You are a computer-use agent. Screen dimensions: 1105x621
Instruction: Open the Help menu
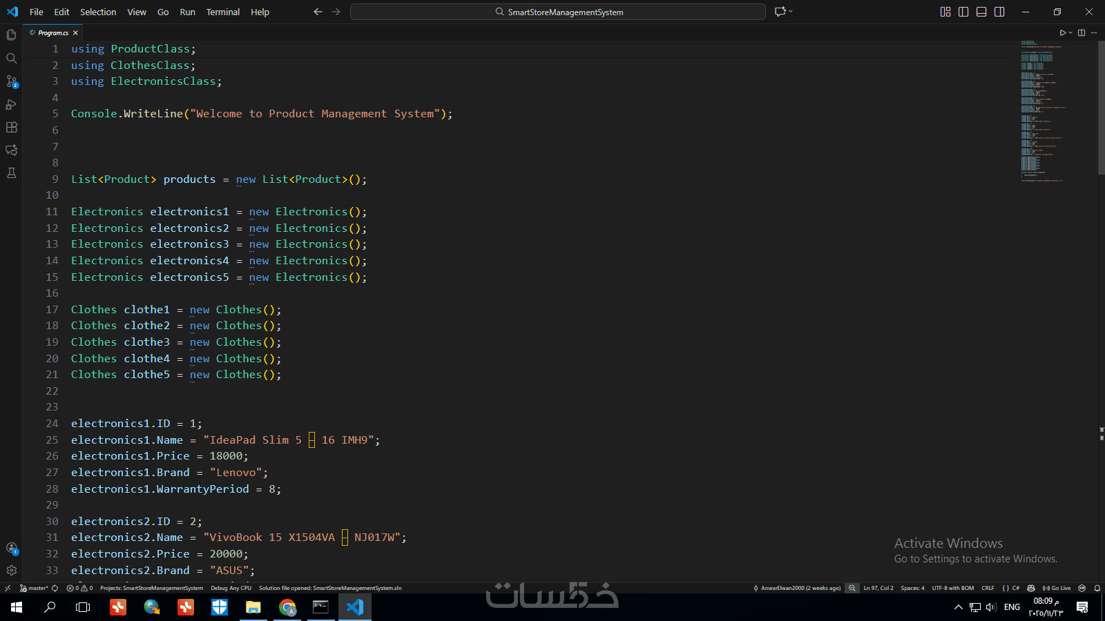260,12
